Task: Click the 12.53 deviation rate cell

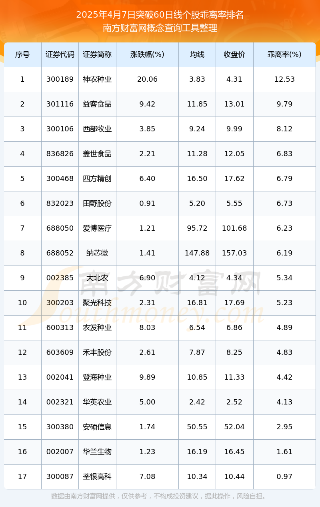Action: [284, 79]
